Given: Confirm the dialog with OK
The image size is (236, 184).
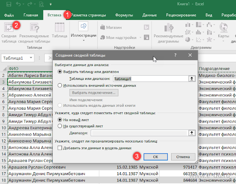Looking at the screenshot, I should [x=156, y=157].
